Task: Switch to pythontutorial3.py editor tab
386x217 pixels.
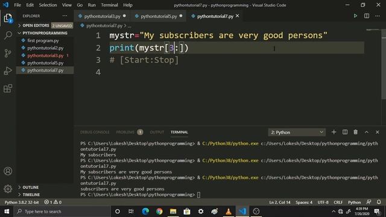Action: tap(102, 16)
